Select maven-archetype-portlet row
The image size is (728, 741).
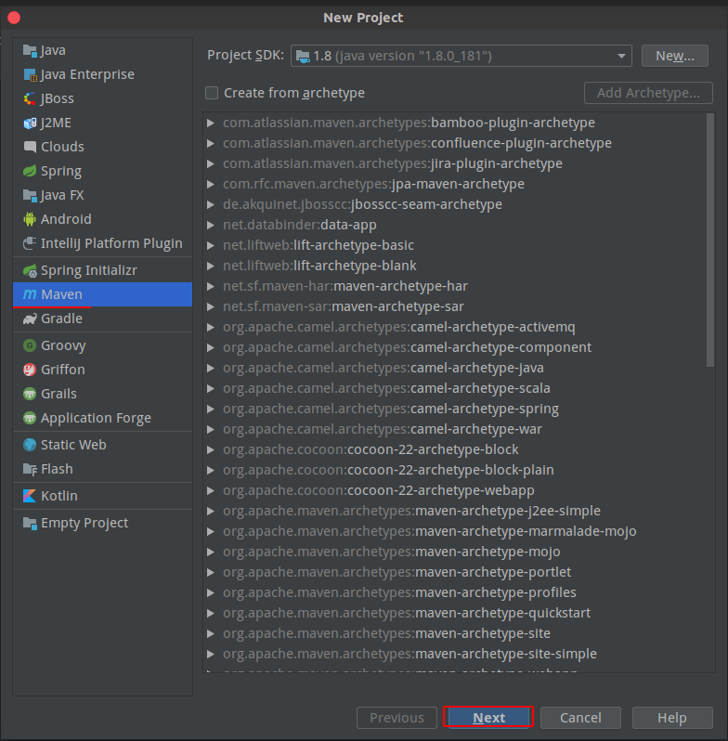click(x=454, y=572)
